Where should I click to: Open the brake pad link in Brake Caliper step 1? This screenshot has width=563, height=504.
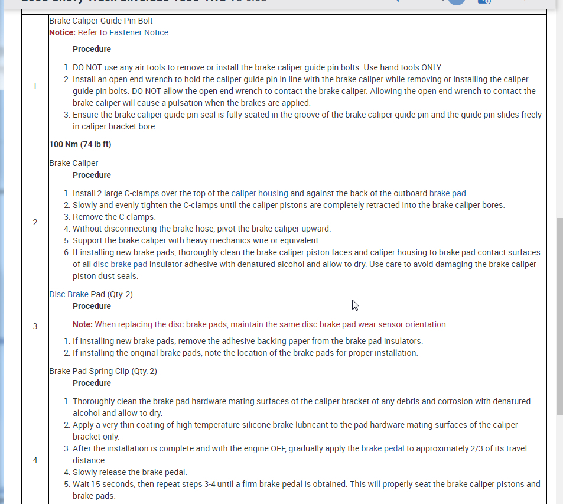[x=447, y=193]
